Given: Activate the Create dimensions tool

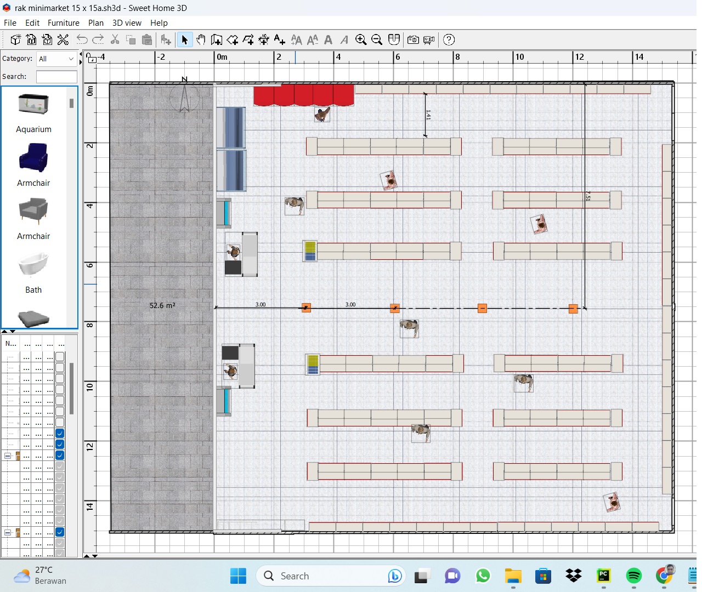Looking at the screenshot, I should [264, 39].
